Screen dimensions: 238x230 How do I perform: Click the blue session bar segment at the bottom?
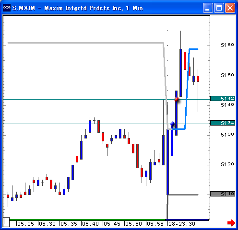[187, 220]
